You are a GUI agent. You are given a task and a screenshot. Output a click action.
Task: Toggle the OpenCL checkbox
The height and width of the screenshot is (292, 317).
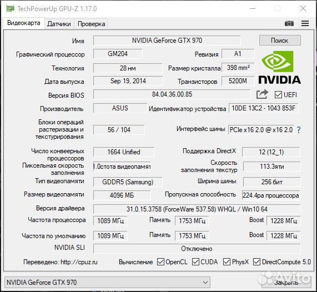click(x=160, y=261)
